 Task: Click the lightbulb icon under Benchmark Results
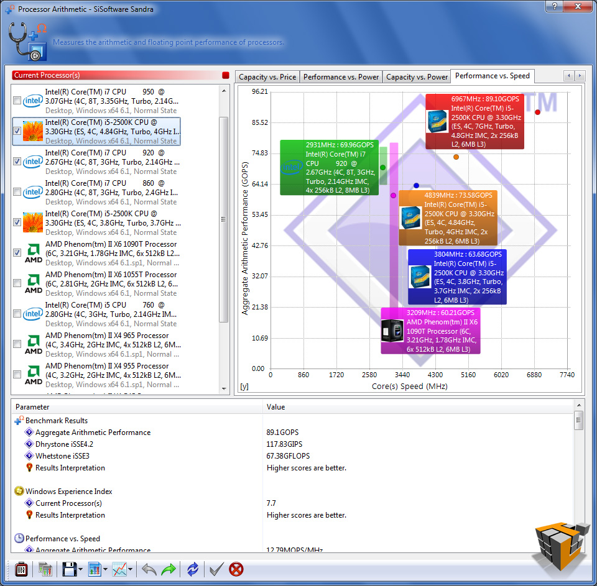click(x=29, y=467)
